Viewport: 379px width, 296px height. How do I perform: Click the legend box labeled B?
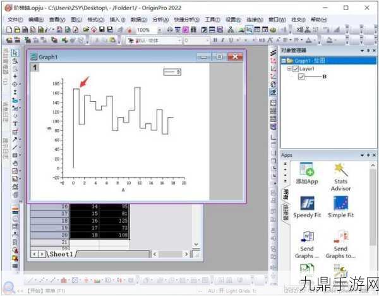[x=172, y=72]
